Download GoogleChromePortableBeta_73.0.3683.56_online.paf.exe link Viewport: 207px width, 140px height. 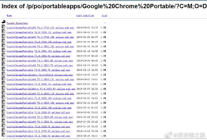[41, 89]
